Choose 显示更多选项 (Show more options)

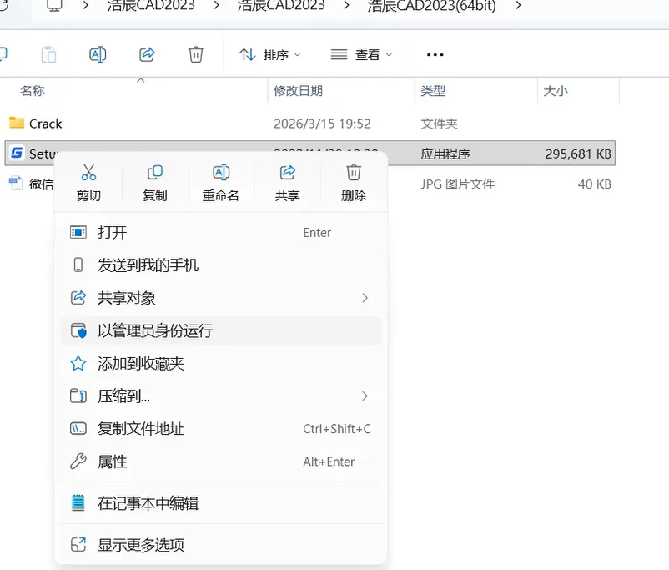[221, 545]
